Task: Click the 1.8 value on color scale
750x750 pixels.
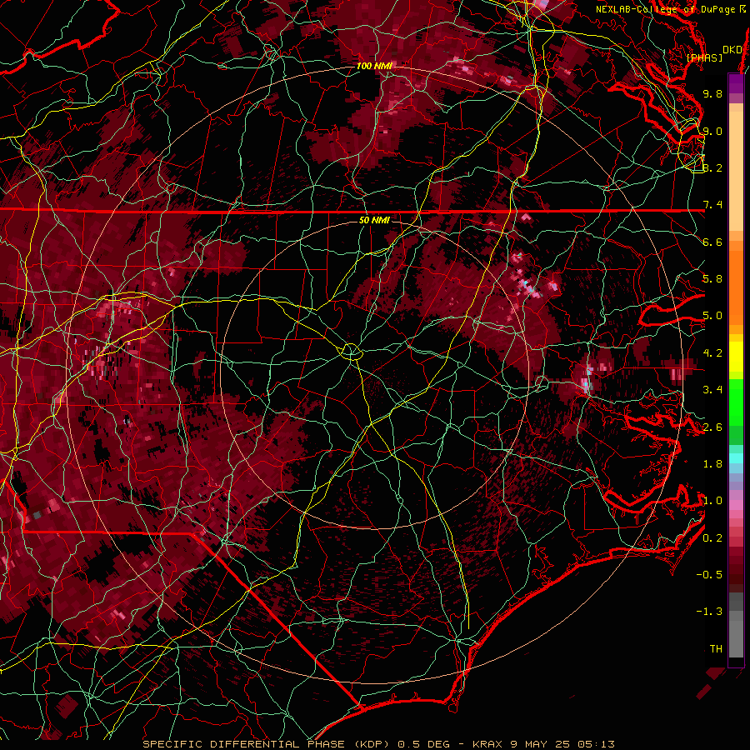Action: pos(712,464)
